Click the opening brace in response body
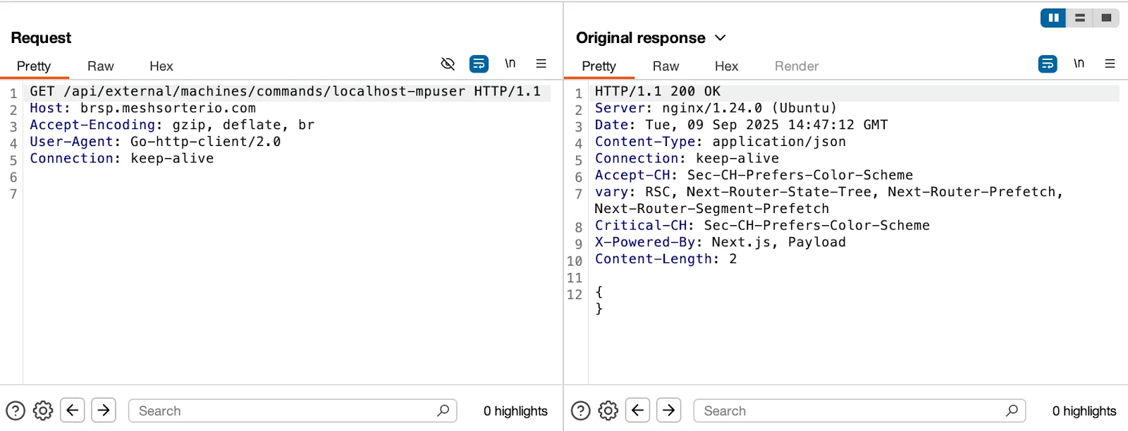The height and width of the screenshot is (431, 1128). [x=599, y=292]
